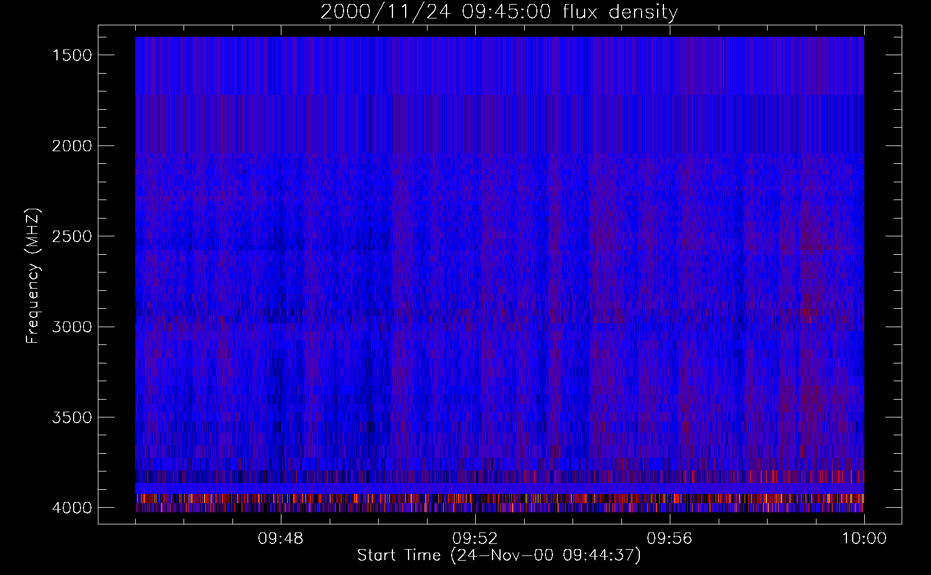This screenshot has width=931, height=575.
Task: Click the plot title '2000/11/24 09:45:00 flux density'
Action: click(499, 12)
